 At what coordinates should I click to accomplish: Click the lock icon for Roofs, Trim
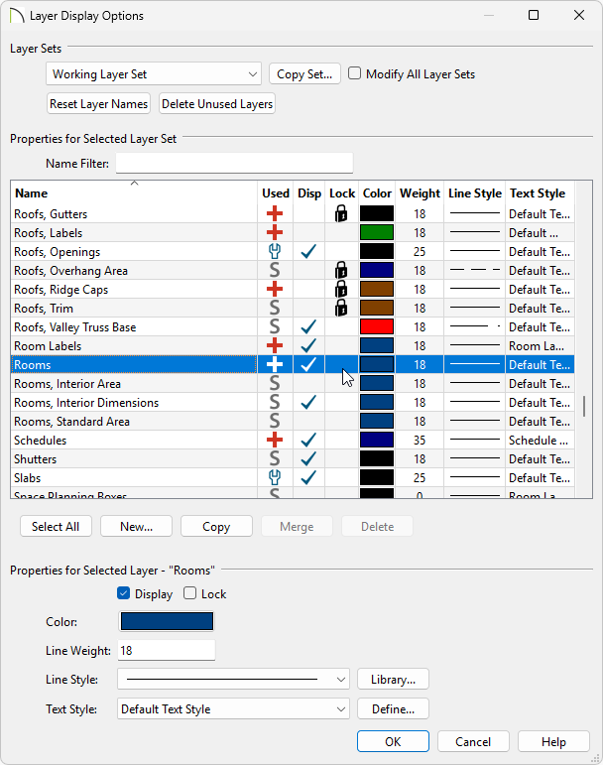(341, 308)
